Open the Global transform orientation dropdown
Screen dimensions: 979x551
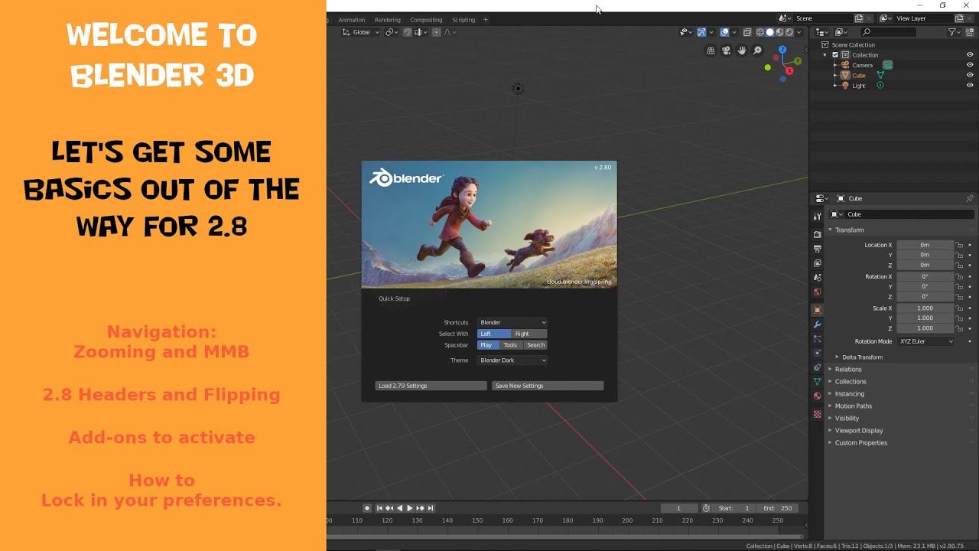click(360, 32)
